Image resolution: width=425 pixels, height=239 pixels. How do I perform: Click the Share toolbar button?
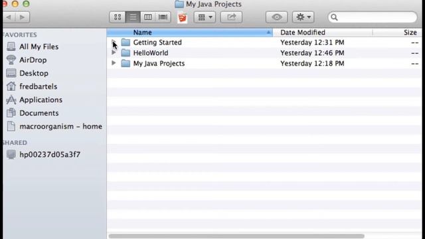click(x=231, y=17)
